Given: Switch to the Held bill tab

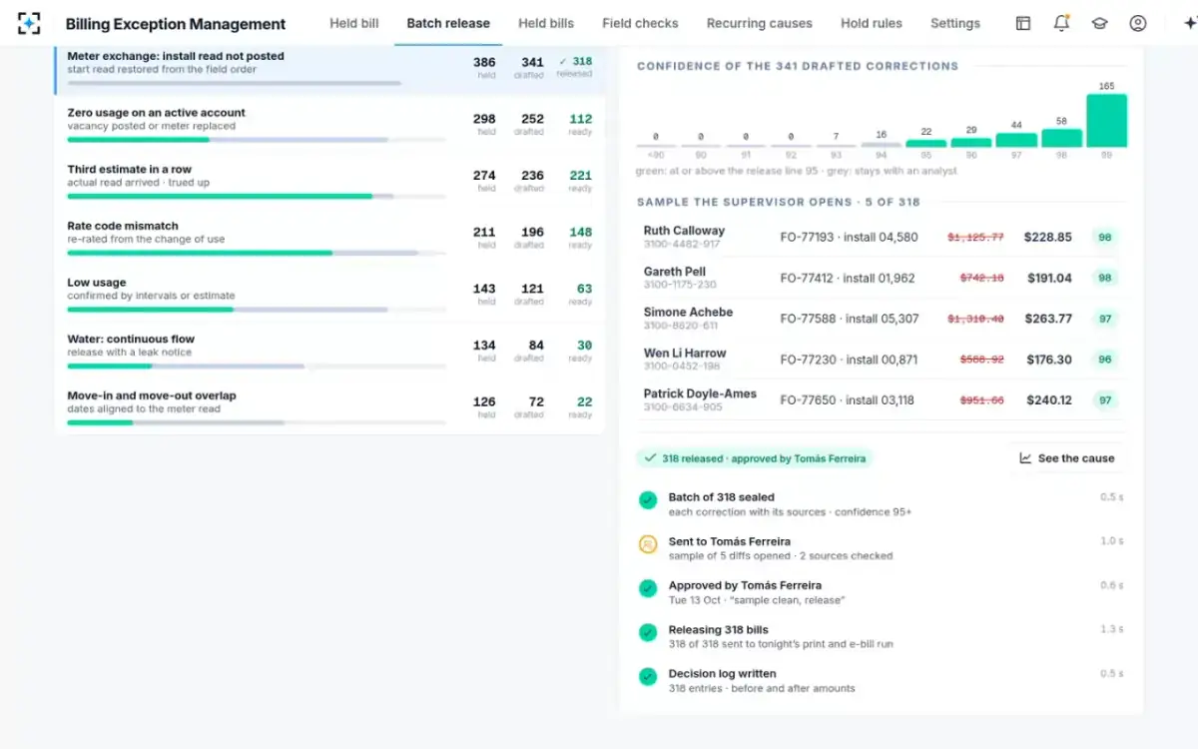Looking at the screenshot, I should pyautogui.click(x=354, y=23).
